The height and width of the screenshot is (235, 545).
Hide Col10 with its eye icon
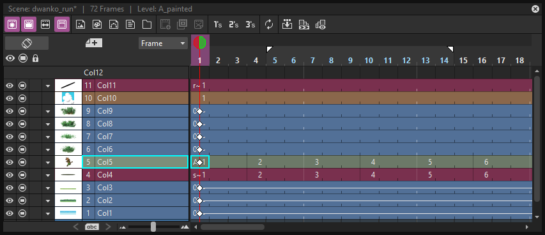[x=10, y=98]
